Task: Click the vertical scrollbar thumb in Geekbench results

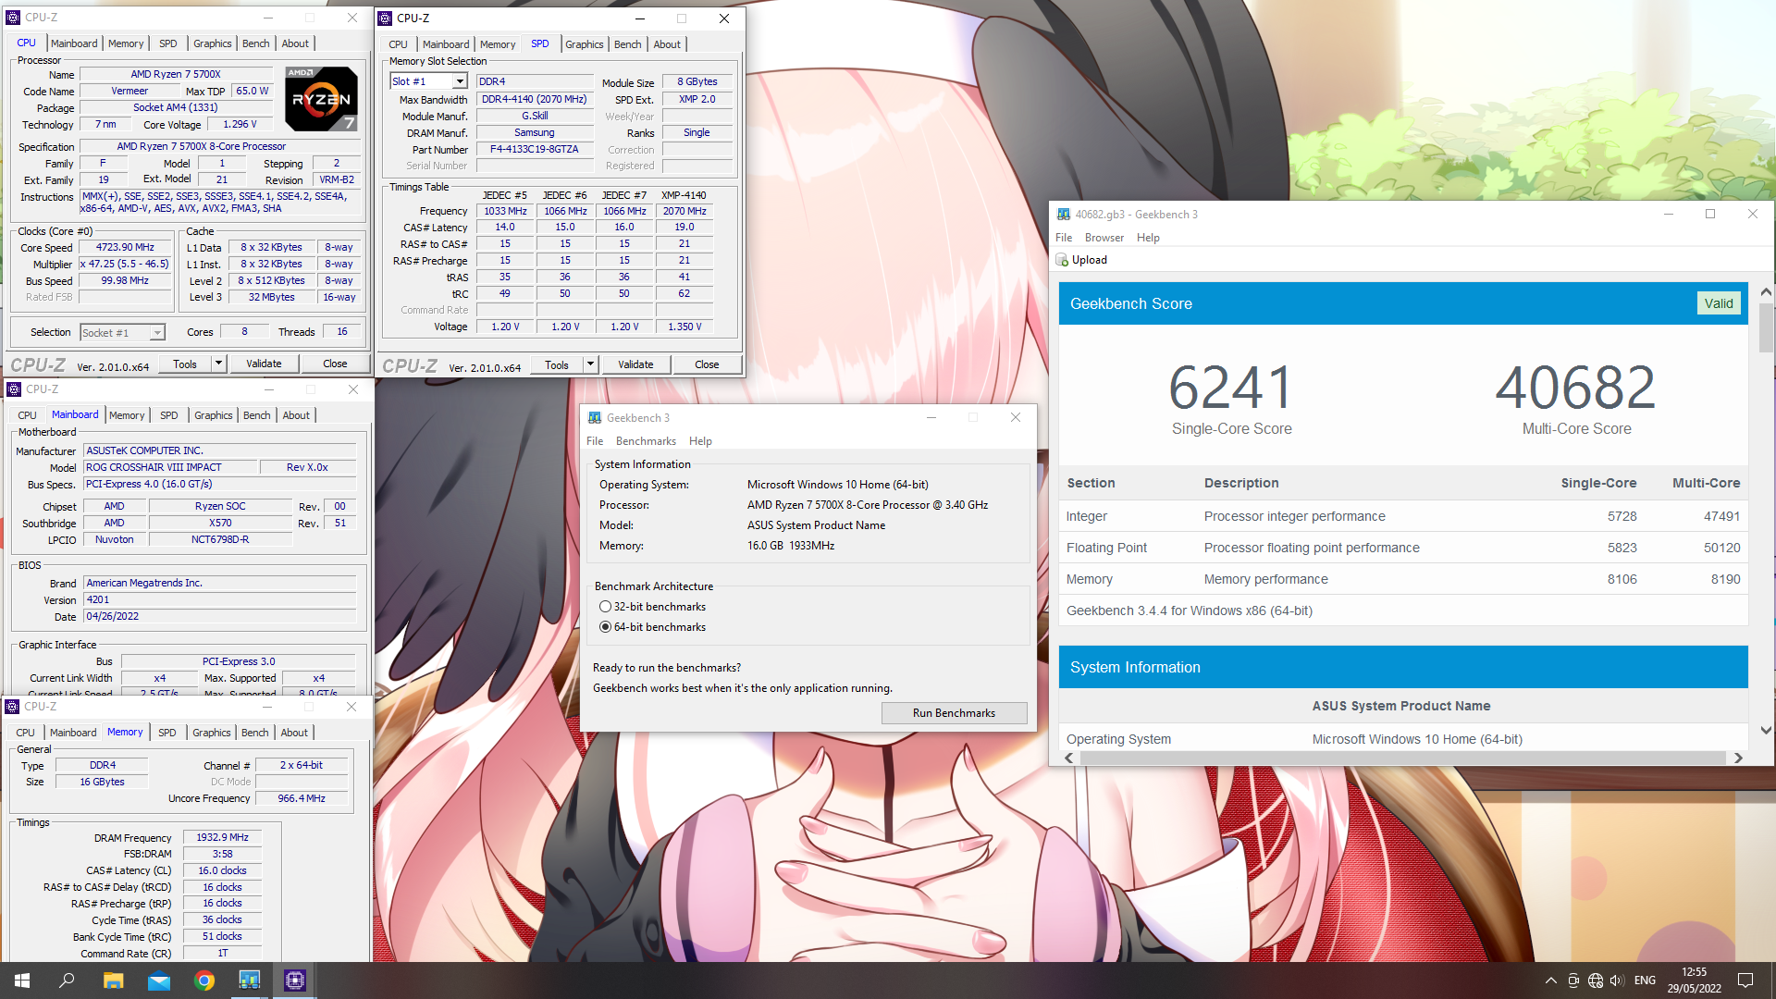Action: coord(1766,328)
